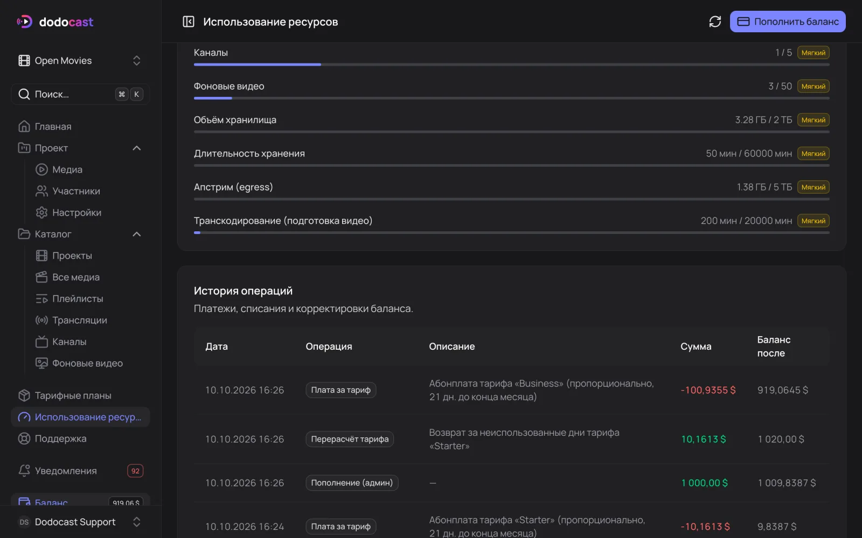Open Поддержка support page

click(x=80, y=438)
